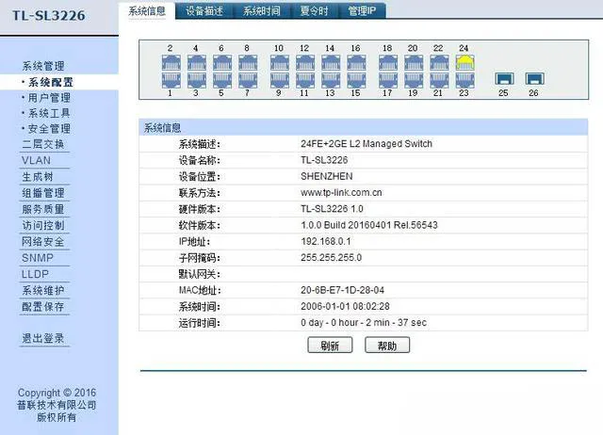This screenshot has height=435, width=603.
Task: Click the 帮助 help button
Action: click(x=387, y=346)
